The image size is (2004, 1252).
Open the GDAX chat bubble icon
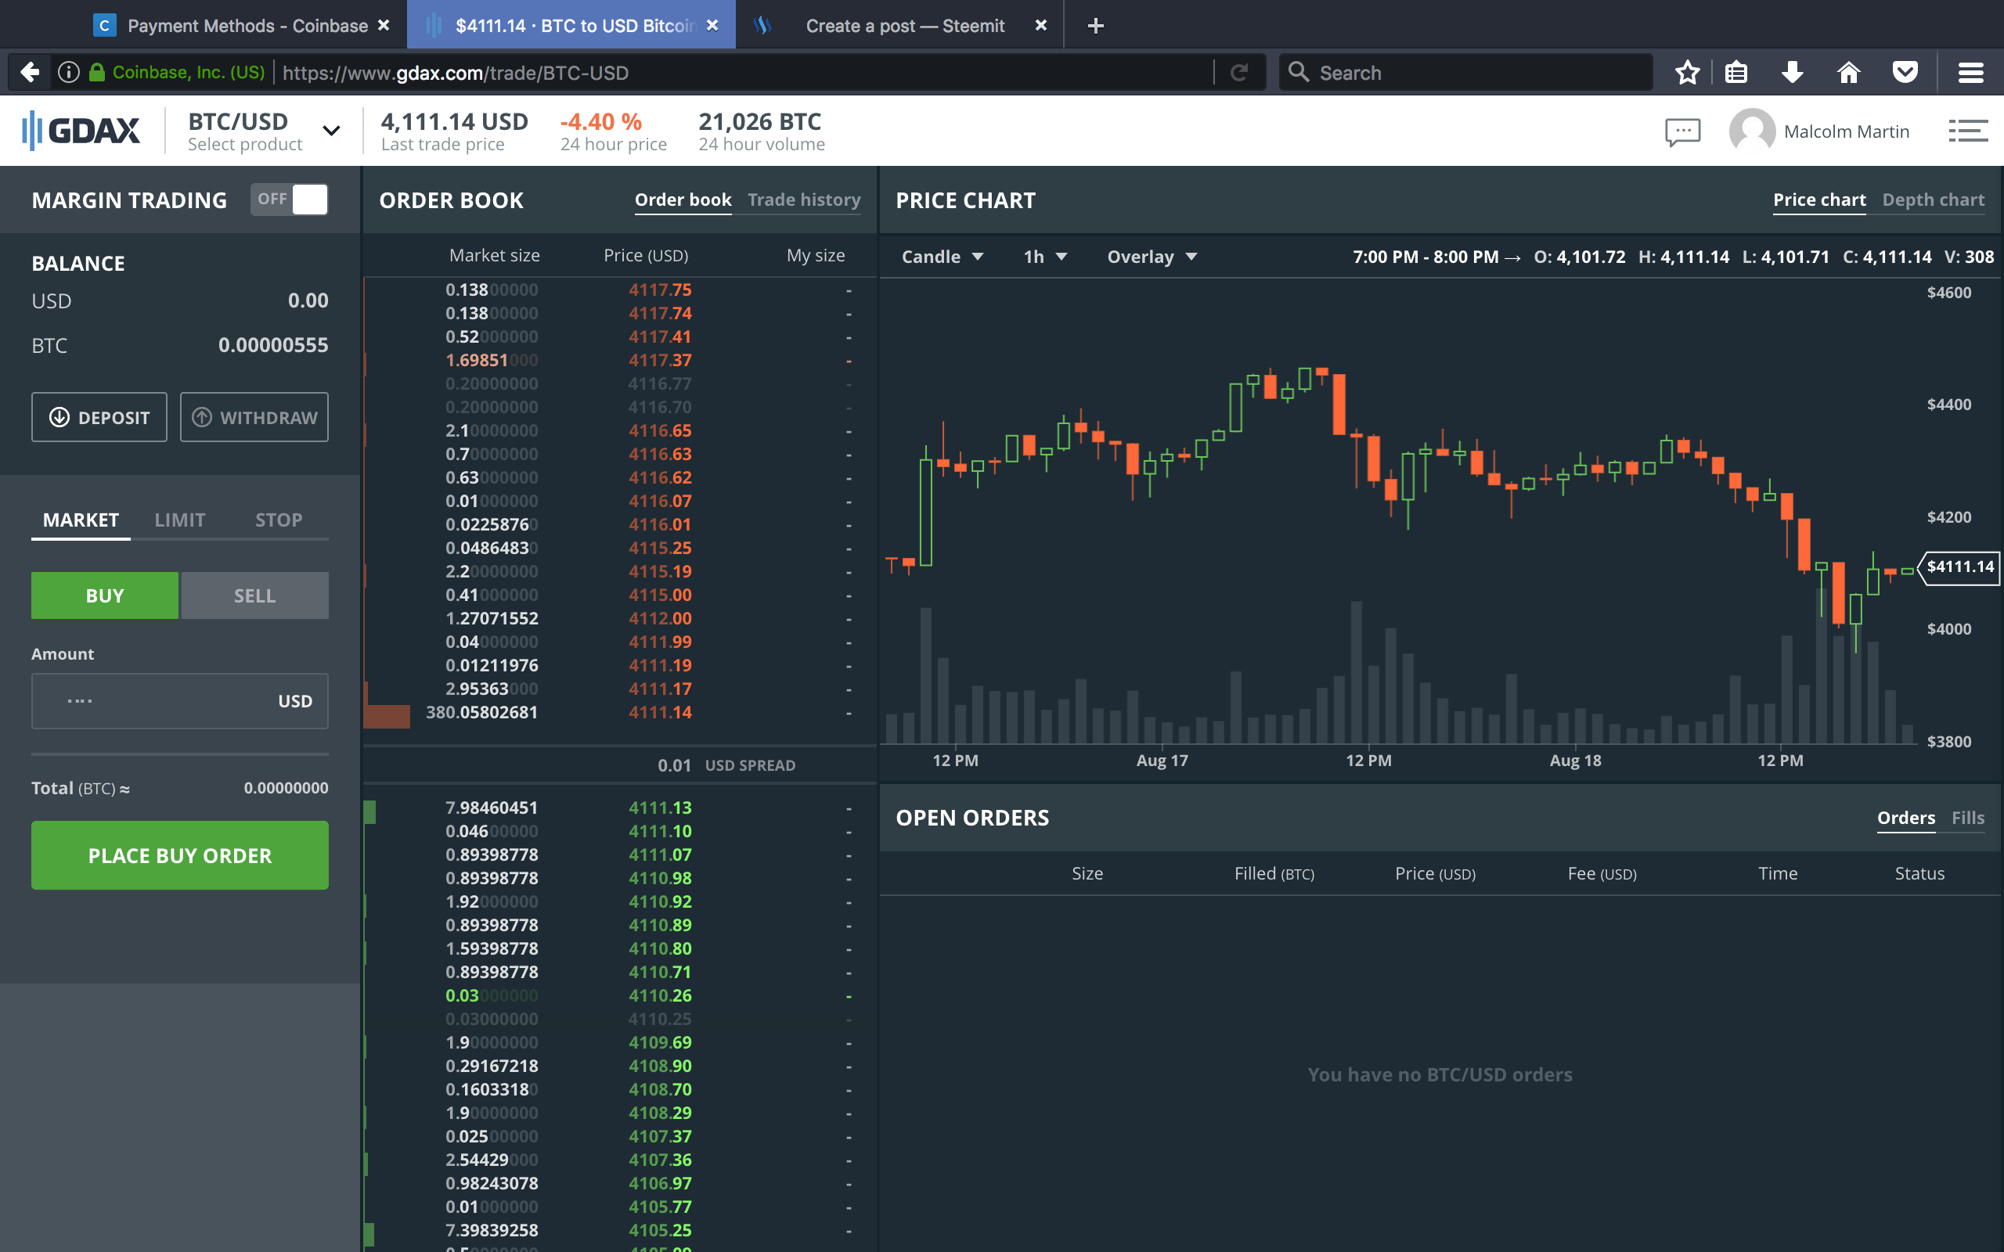[x=1681, y=131]
